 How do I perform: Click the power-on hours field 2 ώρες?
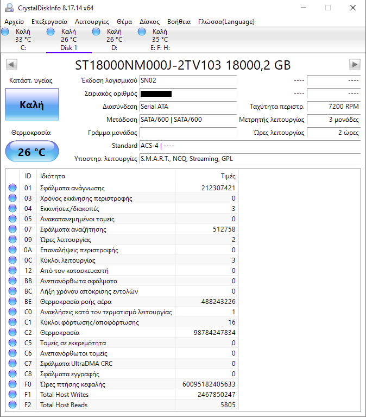coord(333,133)
